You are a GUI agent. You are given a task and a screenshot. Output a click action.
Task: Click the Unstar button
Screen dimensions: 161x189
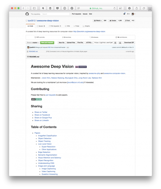(113, 20)
